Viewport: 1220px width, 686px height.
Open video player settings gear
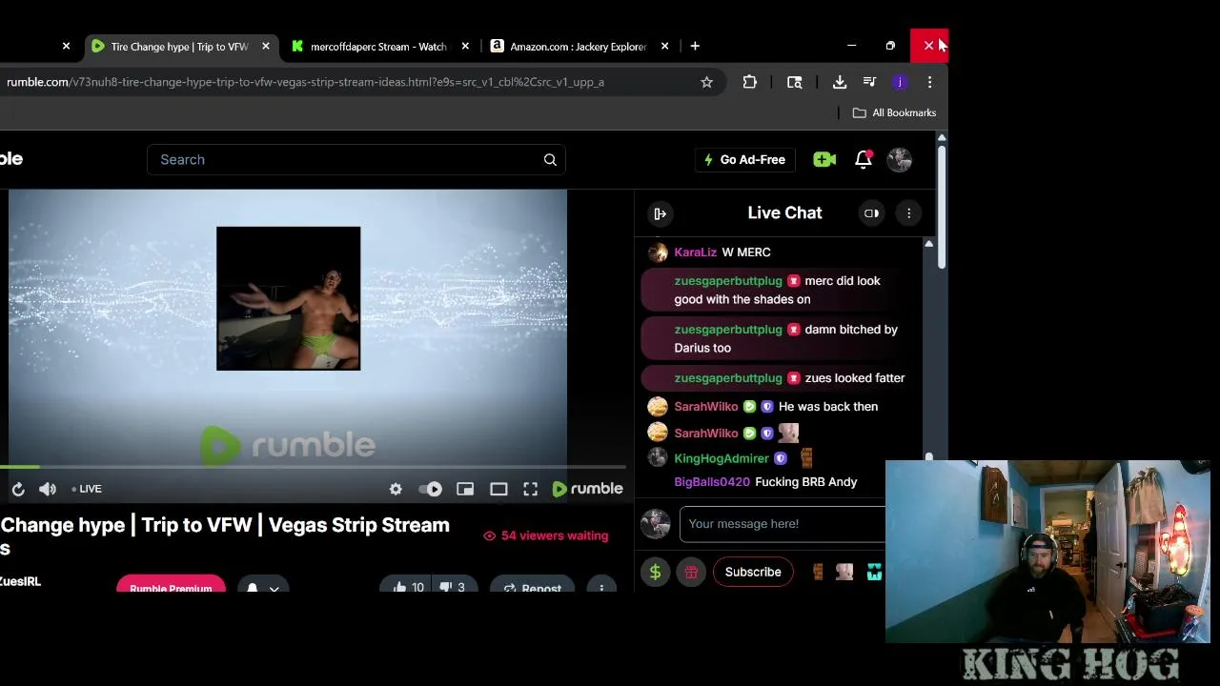tap(396, 489)
